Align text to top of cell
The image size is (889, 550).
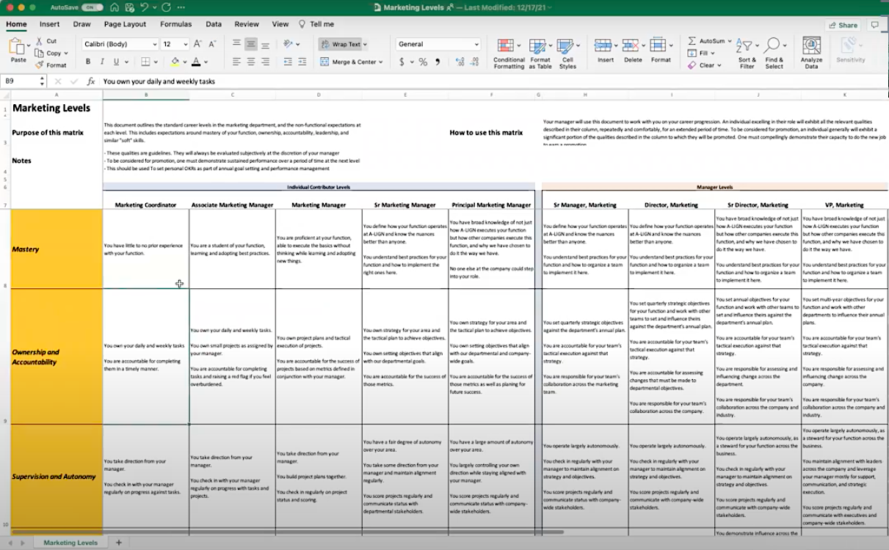click(x=236, y=44)
